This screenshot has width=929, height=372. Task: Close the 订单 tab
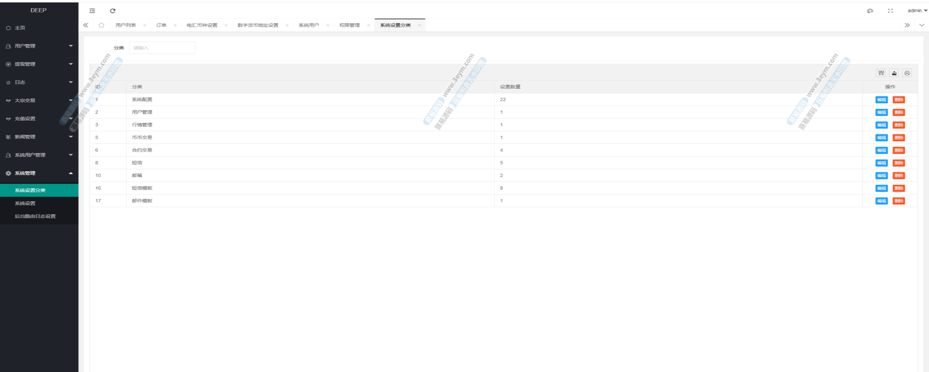(x=175, y=25)
